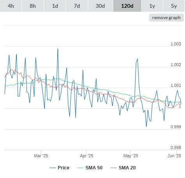Select the 7d range tab
185x178 pixels.
(x=77, y=6)
